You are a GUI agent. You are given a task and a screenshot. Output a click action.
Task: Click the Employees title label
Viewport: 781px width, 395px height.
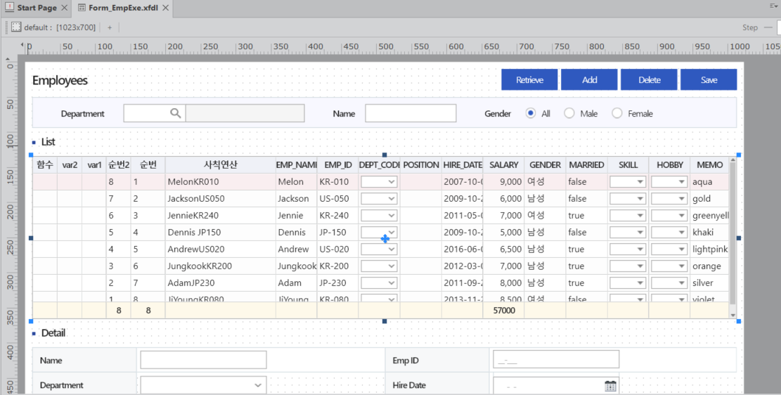coord(60,80)
